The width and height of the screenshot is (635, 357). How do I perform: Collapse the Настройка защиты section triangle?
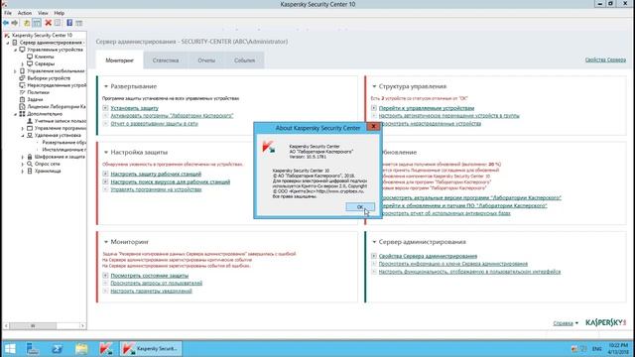(106, 152)
